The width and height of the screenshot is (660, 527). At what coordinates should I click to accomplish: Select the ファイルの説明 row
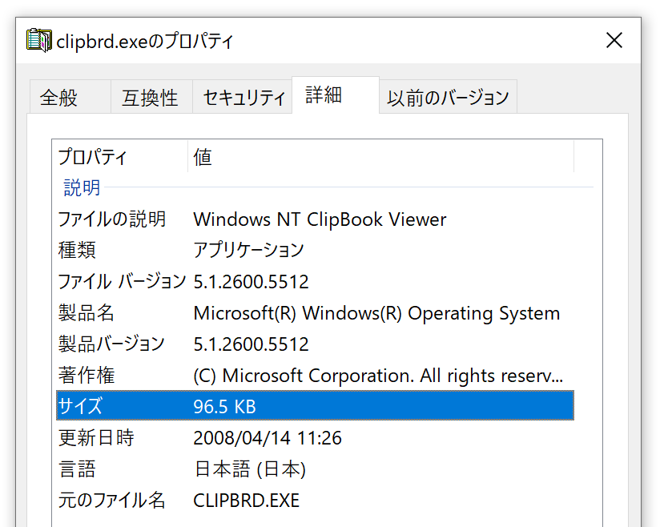point(315,219)
